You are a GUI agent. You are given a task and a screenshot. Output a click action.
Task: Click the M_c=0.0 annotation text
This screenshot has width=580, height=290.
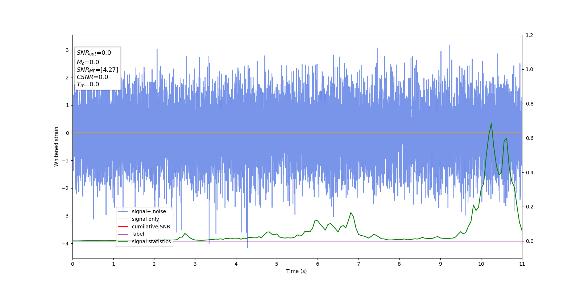(x=88, y=62)
